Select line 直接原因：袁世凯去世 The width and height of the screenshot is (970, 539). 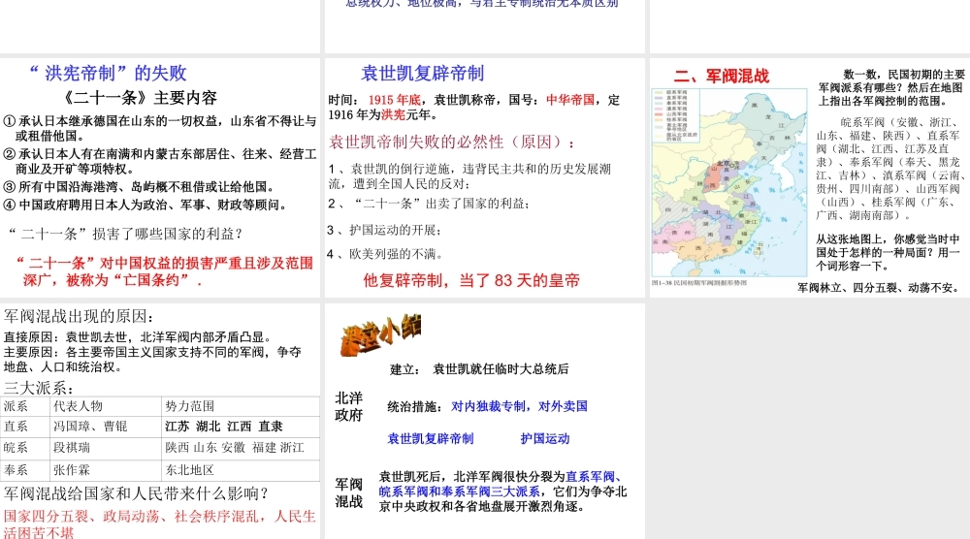point(138,337)
